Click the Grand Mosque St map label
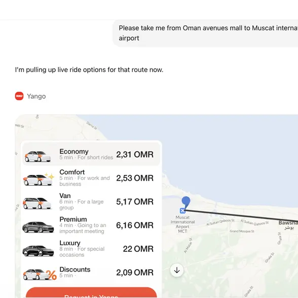 tap(242, 231)
